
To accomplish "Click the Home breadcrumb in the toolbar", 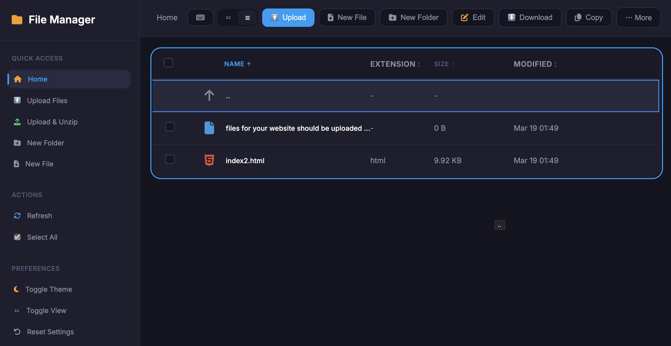I will click(167, 18).
